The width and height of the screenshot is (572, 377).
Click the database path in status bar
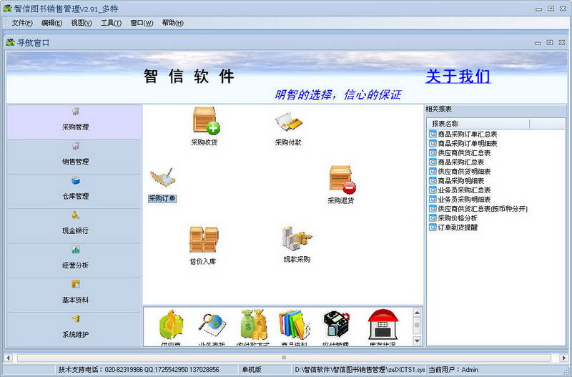[x=360, y=369]
